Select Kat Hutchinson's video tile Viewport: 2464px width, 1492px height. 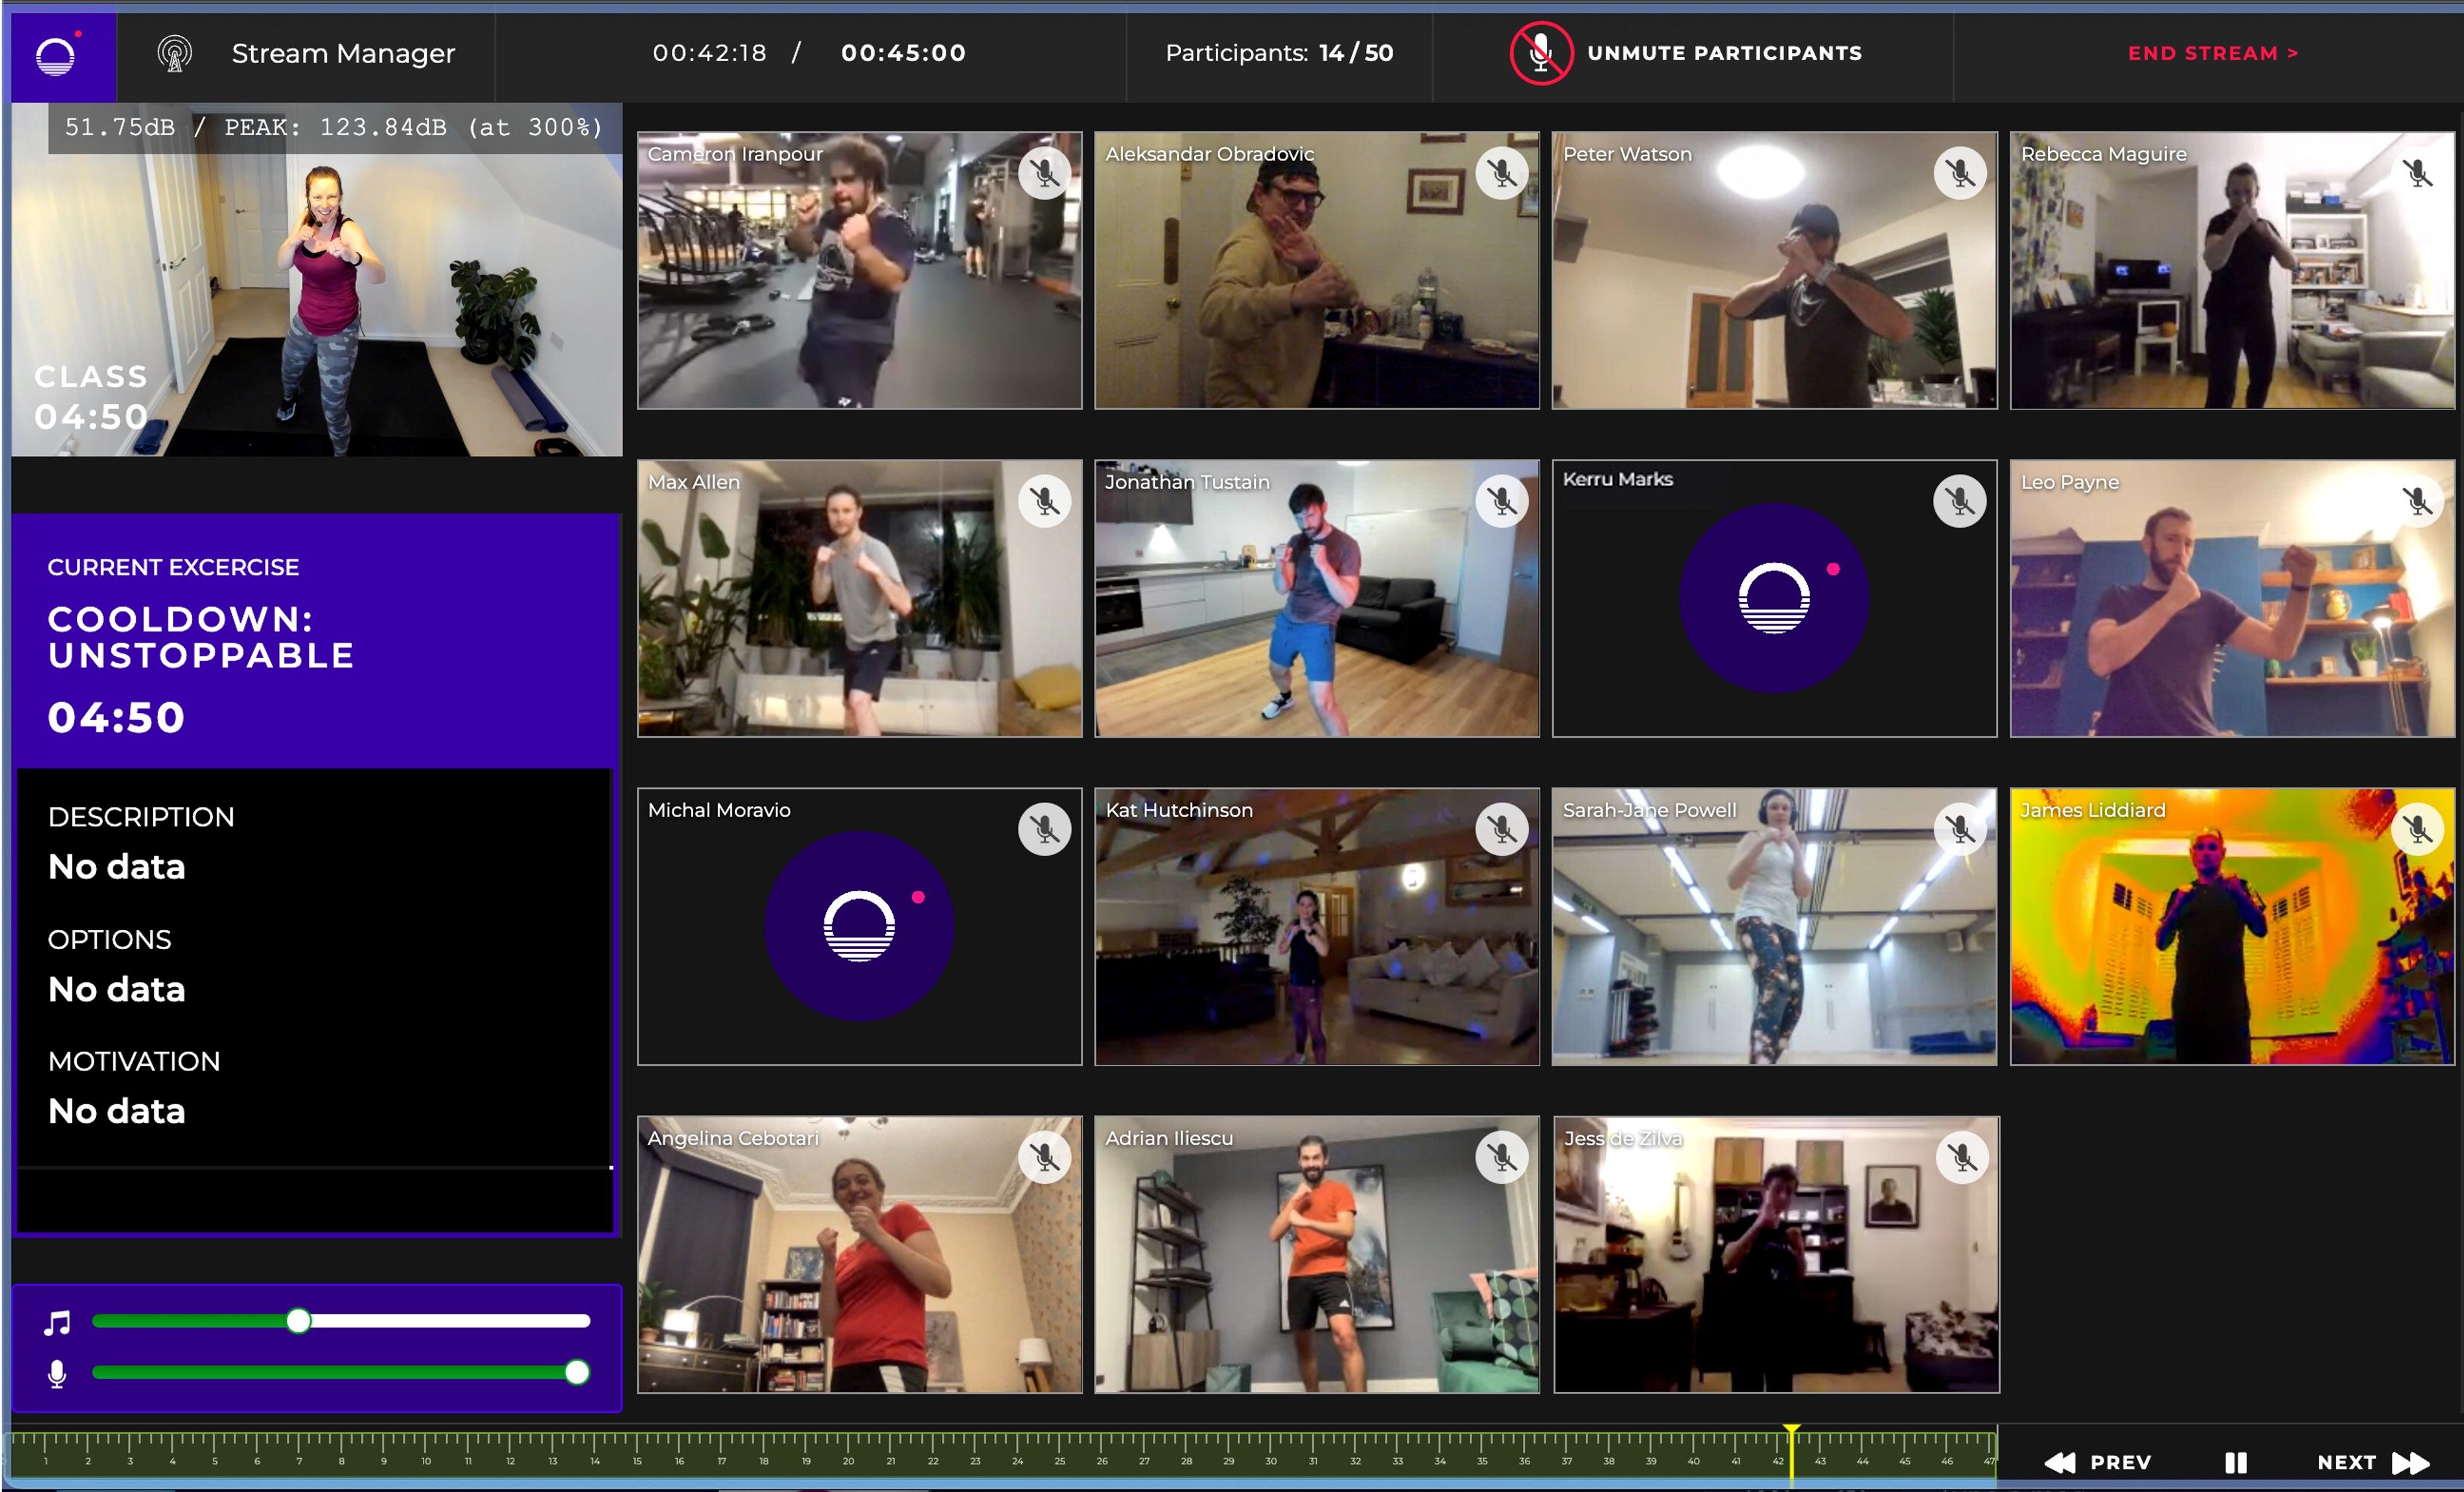pyautogui.click(x=1316, y=926)
